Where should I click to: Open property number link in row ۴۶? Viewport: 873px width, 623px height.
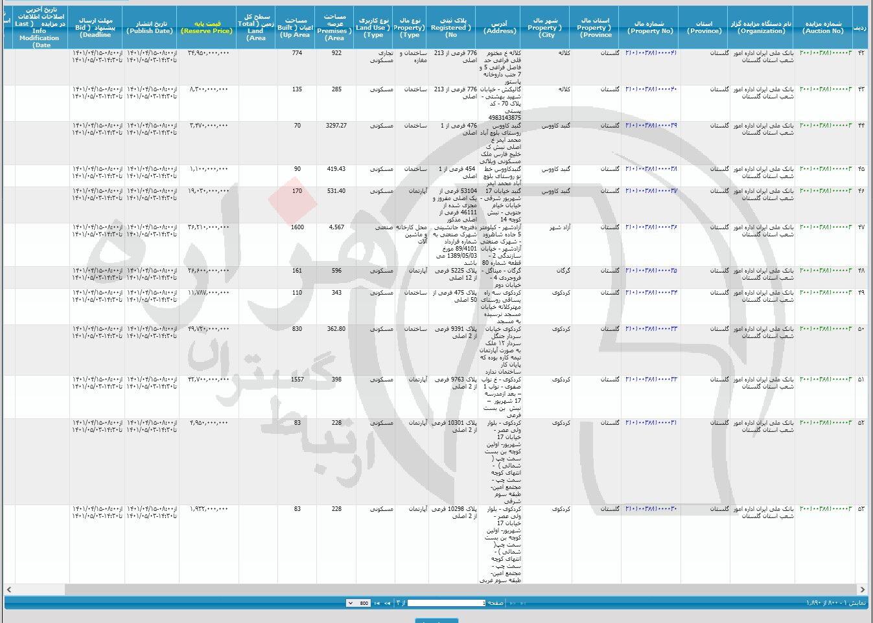pos(651,191)
